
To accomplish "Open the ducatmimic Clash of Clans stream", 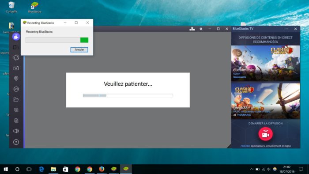I will (265, 63).
